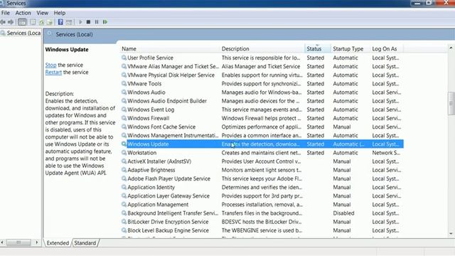Open Properties toolbar icon

(x=33, y=22)
